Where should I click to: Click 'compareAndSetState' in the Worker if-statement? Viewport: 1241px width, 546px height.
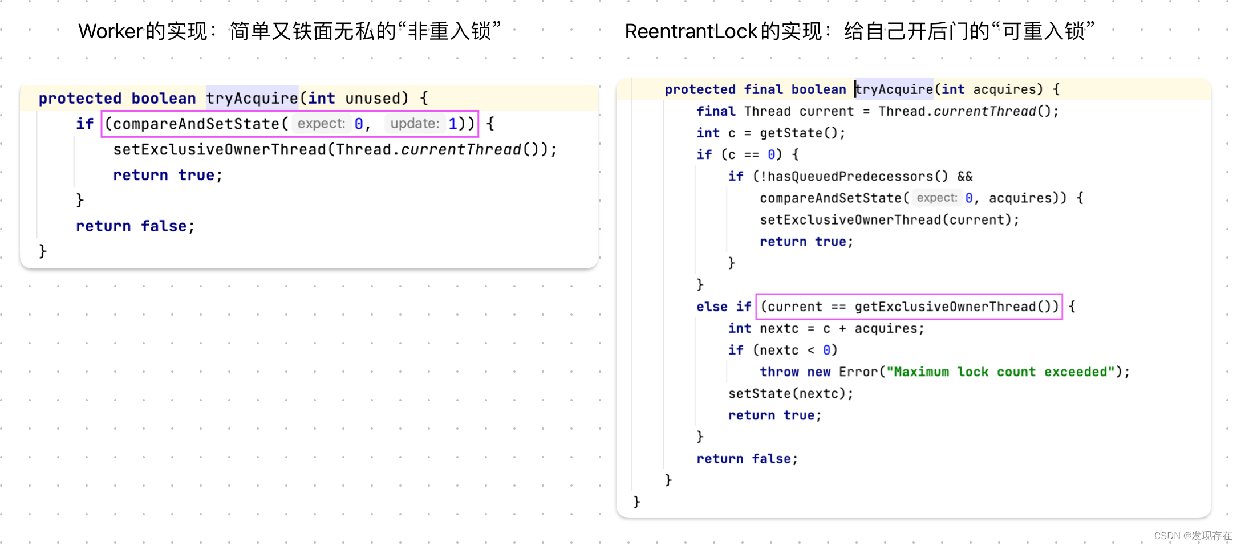coord(196,124)
